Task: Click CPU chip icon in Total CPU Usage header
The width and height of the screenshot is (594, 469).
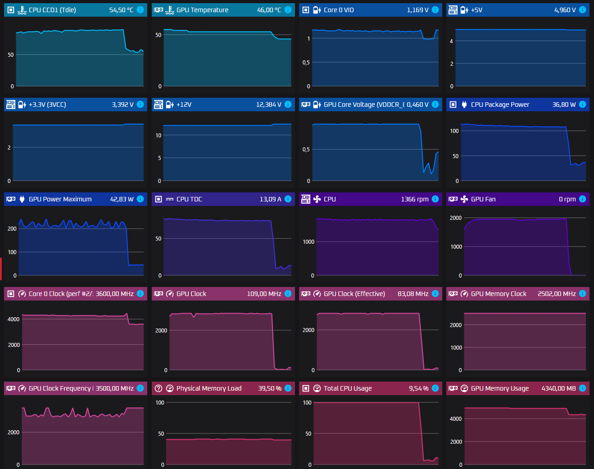Action: pos(306,388)
